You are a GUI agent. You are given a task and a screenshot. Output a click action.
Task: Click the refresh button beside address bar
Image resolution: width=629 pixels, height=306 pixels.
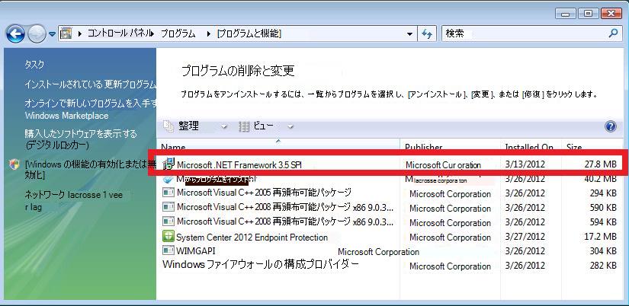tap(427, 34)
